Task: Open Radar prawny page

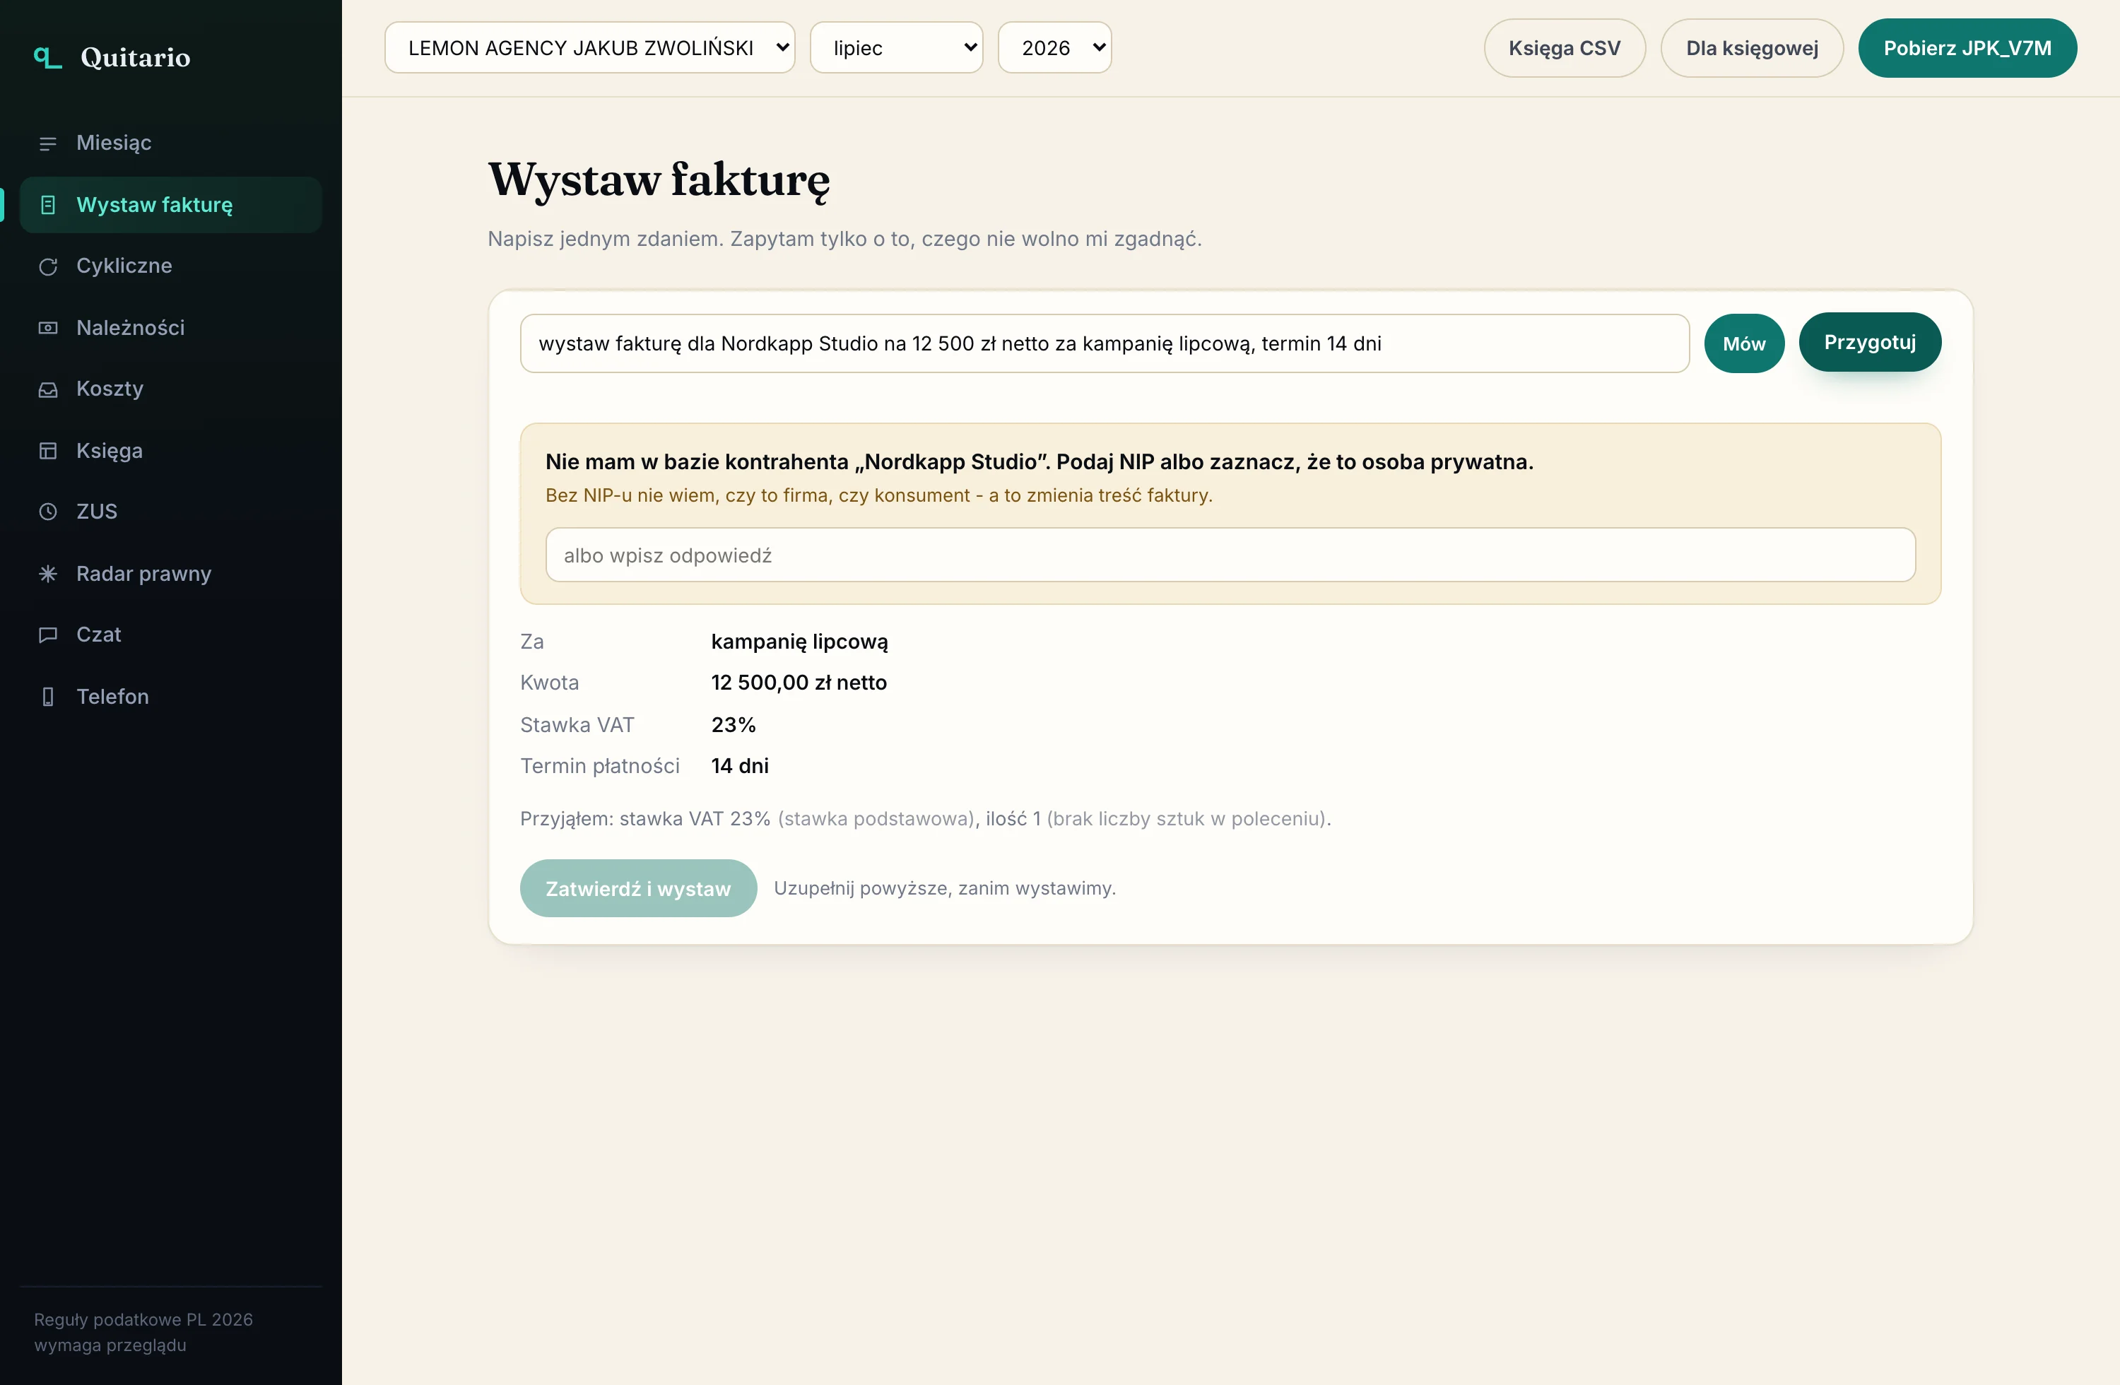Action: click(171, 574)
